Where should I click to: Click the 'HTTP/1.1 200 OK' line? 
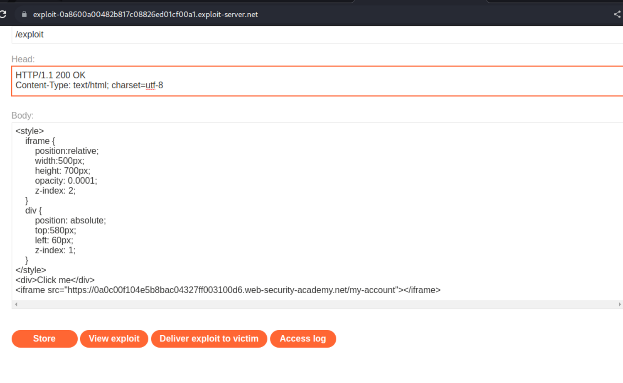click(x=51, y=75)
